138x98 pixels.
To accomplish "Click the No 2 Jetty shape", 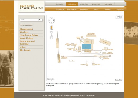I will point(93,64).
